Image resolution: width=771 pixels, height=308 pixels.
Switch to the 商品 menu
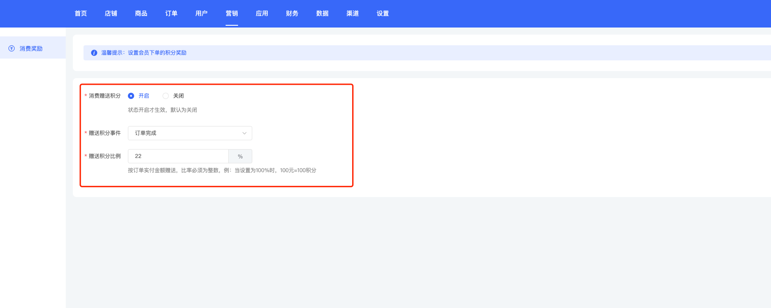[x=141, y=13]
